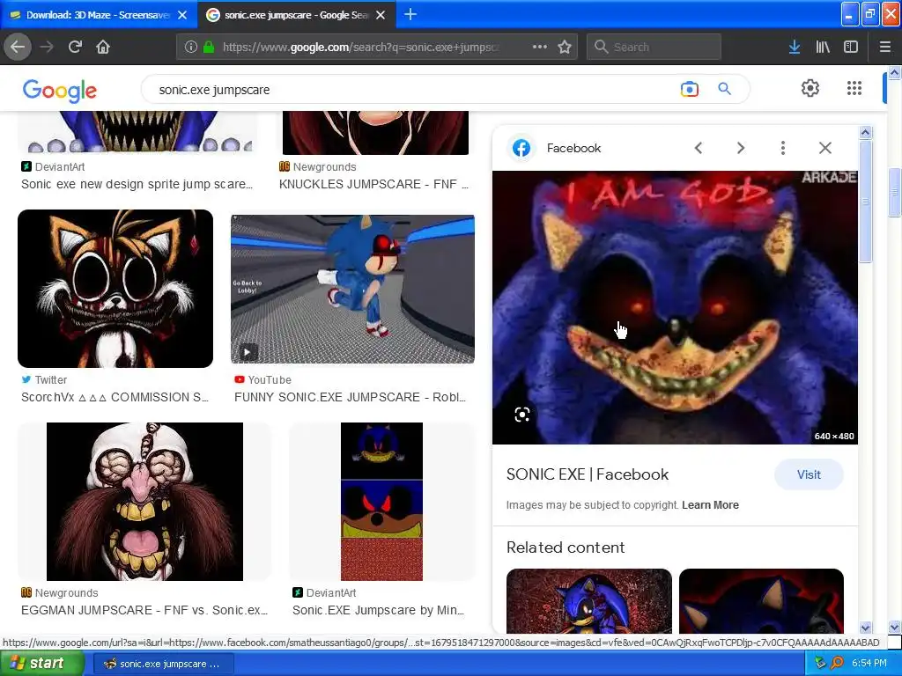Click the system tray clock showing 6:54 PM
The image size is (902, 676).
coord(869,664)
